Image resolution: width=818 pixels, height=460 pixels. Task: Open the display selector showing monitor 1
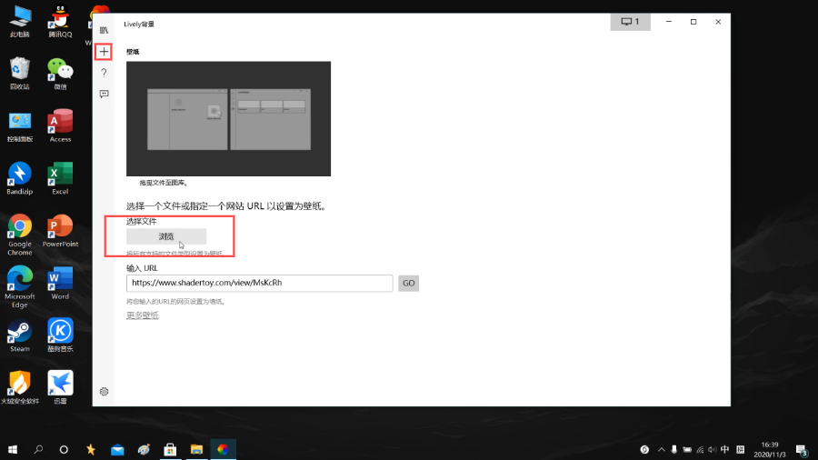coord(630,22)
